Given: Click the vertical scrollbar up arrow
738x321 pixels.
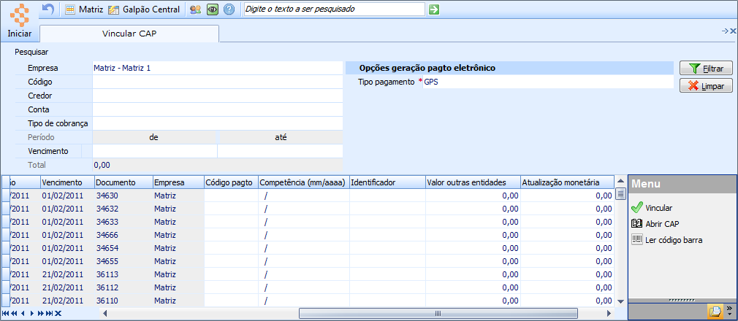Looking at the screenshot, I should pos(620,182).
